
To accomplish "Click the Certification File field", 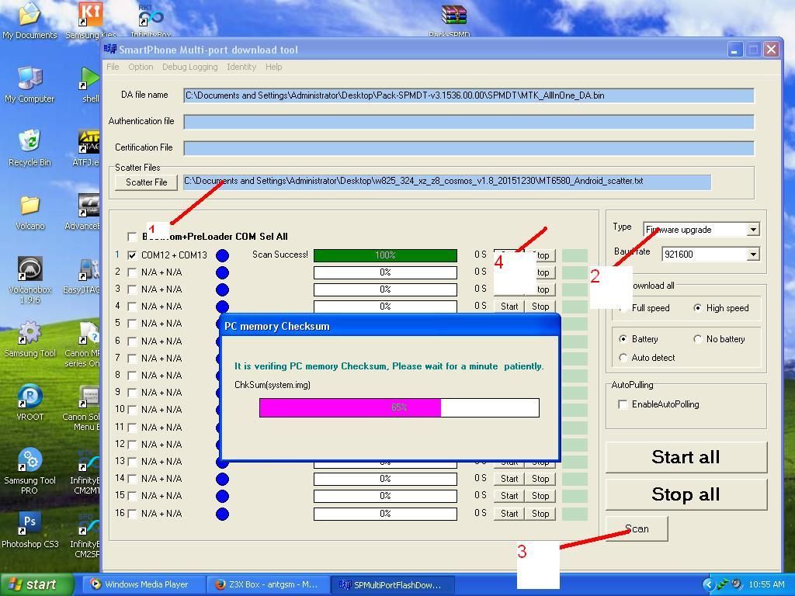I will [468, 148].
